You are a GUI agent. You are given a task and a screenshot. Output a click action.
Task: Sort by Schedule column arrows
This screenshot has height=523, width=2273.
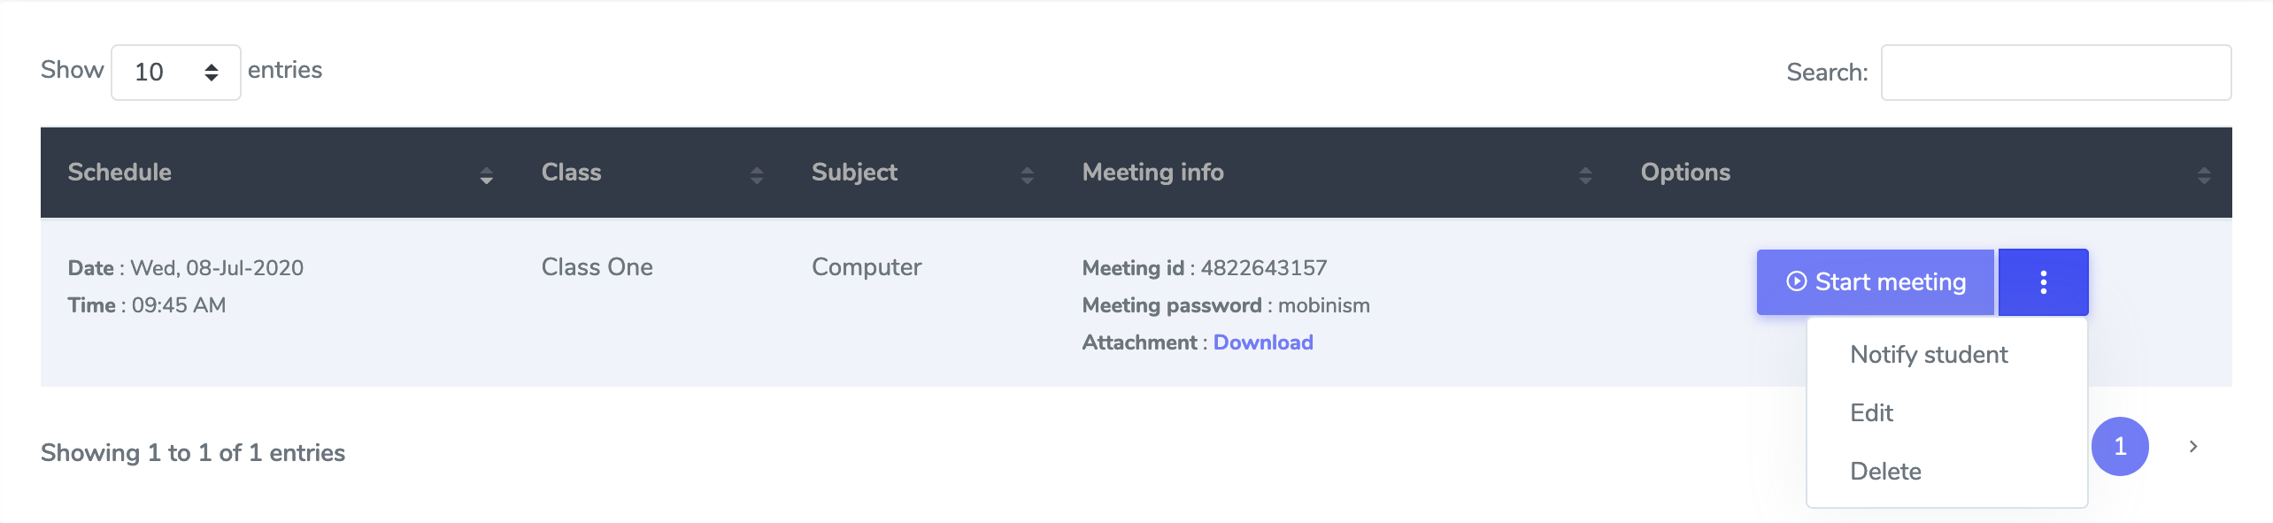point(486,175)
